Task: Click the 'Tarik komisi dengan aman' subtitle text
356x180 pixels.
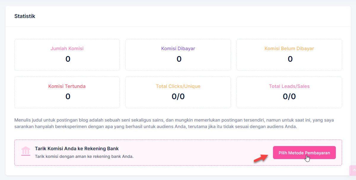Action: click(84, 156)
